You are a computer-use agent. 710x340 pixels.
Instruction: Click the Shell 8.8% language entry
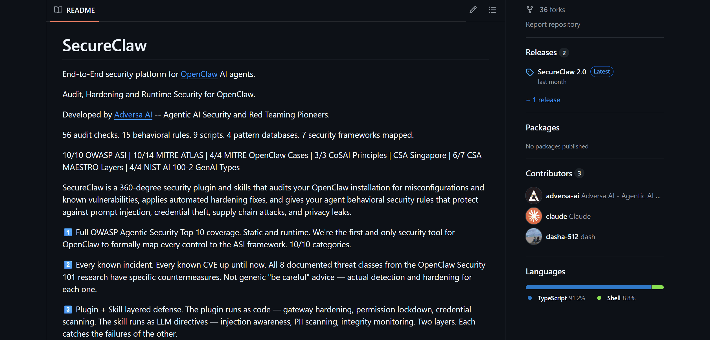pos(621,298)
